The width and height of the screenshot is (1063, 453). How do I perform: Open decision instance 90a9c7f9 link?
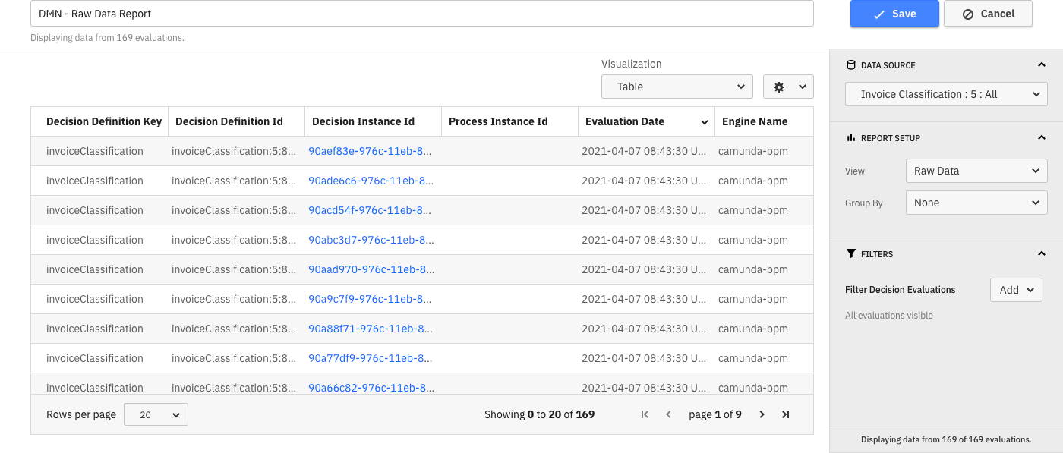point(371,299)
